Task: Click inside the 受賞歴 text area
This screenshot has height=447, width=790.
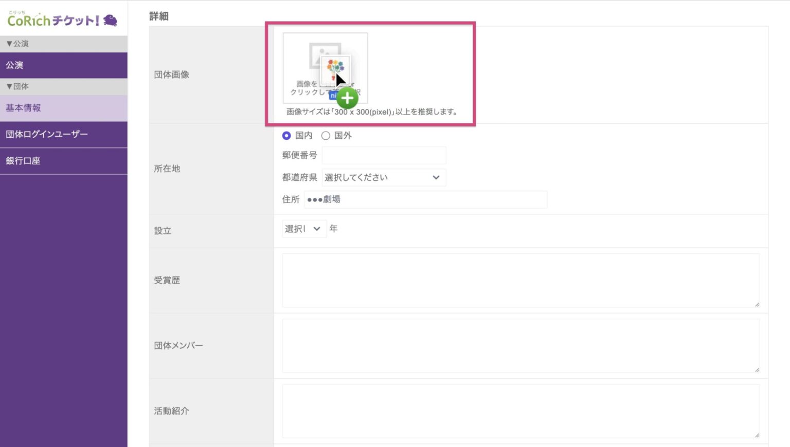Action: pos(520,280)
